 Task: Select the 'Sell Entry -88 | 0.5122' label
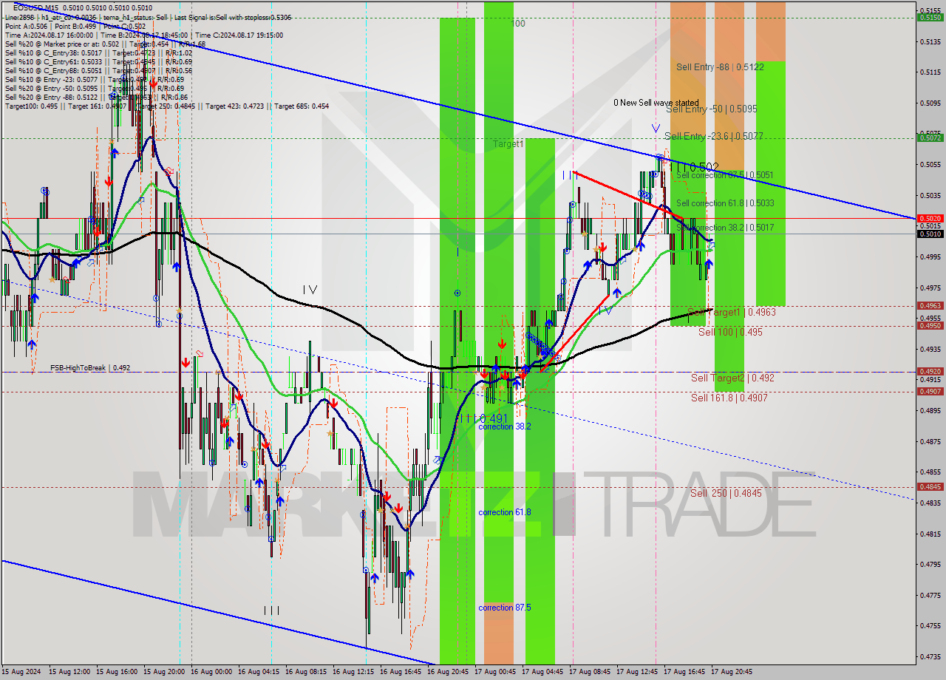coord(720,67)
